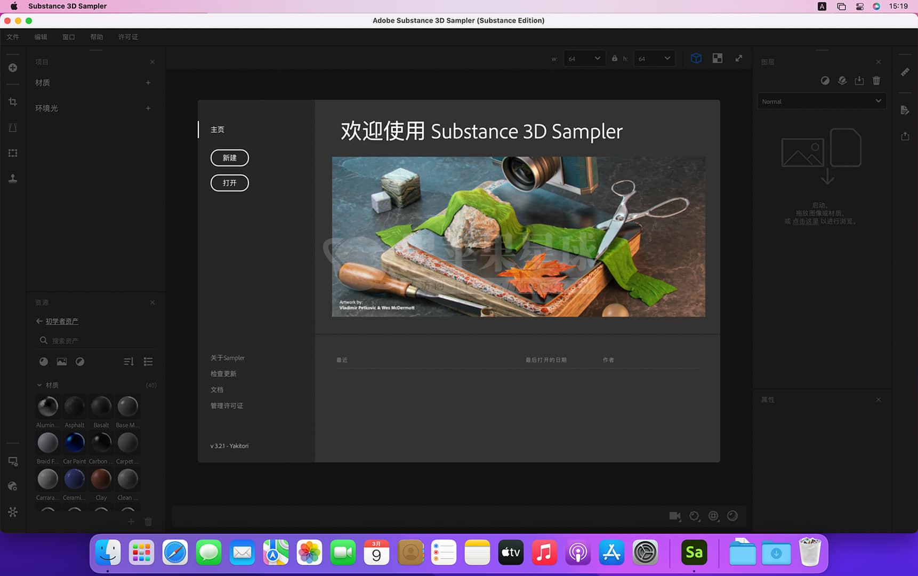Open the 帮助 menu
This screenshot has width=918, height=576.
click(x=96, y=37)
